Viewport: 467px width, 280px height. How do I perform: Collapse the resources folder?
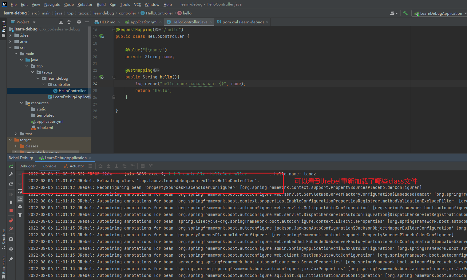(21, 103)
